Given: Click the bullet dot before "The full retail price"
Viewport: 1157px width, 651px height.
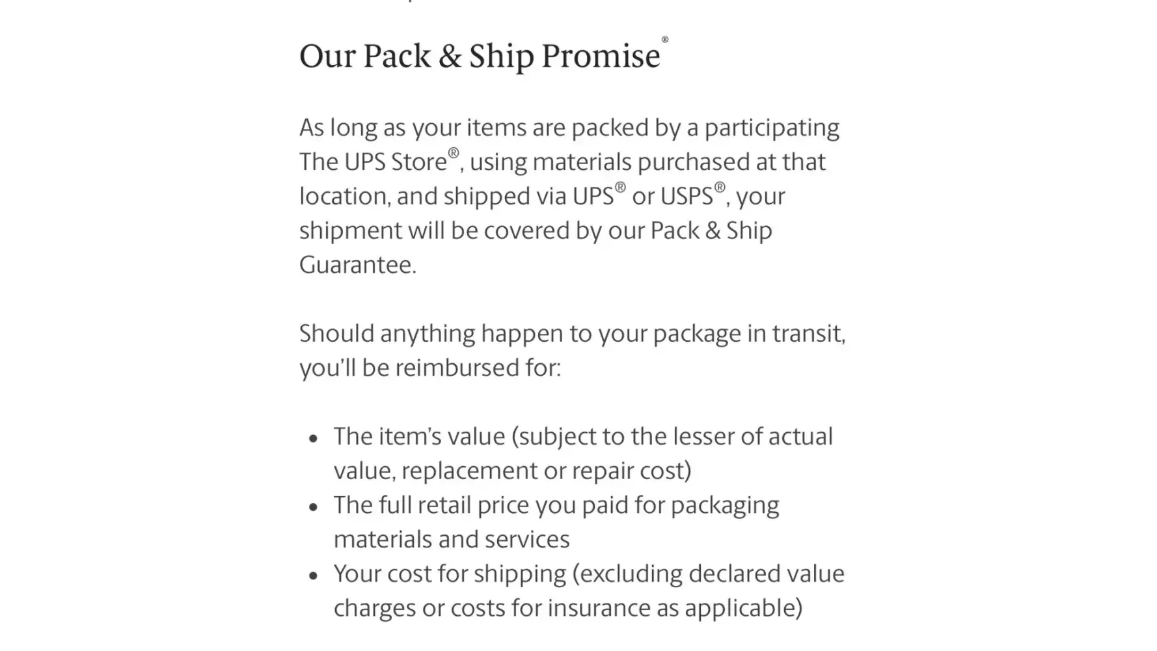Looking at the screenshot, I should click(x=314, y=506).
